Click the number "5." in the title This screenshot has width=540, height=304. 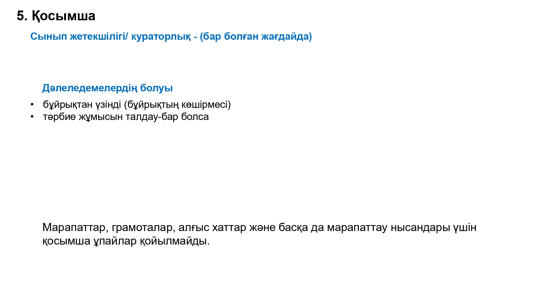22,16
